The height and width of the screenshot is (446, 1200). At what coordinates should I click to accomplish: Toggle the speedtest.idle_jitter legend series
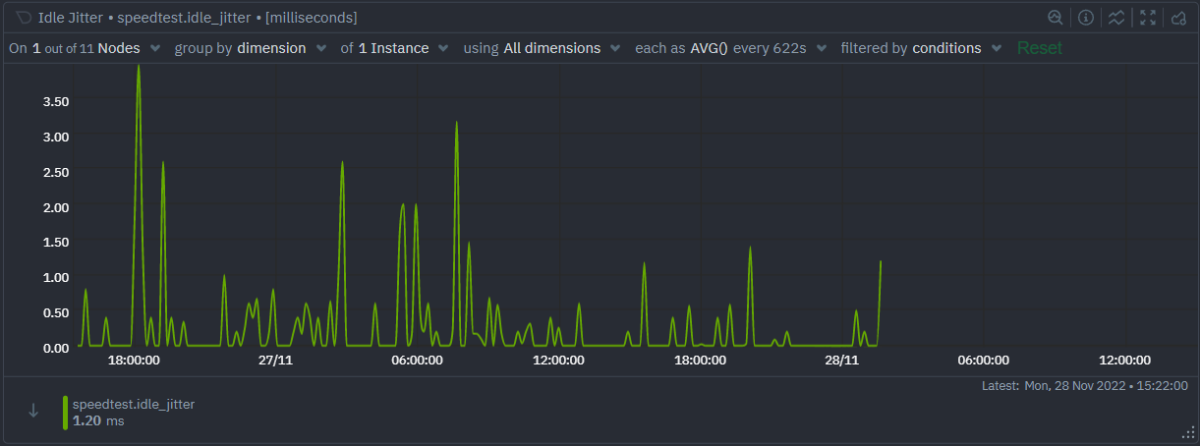[140, 404]
